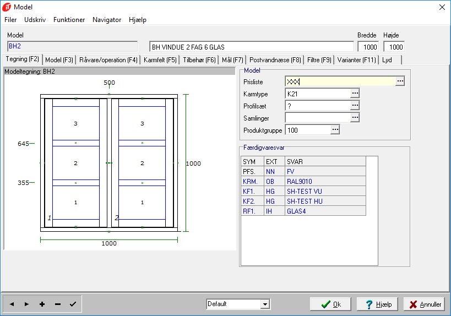Click the GLAS4 answer cell
The height and width of the screenshot is (316, 451).
pyautogui.click(x=325, y=211)
